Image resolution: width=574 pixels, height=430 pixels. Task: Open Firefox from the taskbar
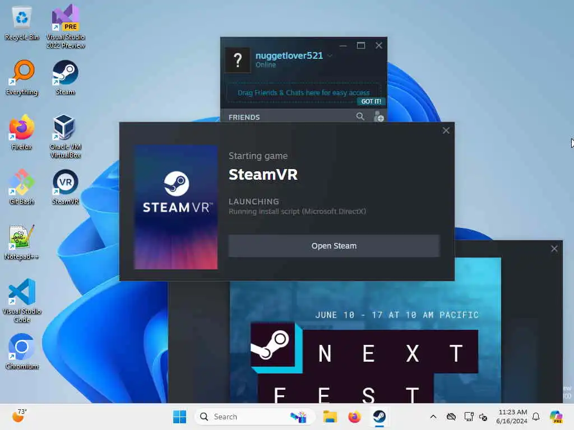tap(354, 417)
